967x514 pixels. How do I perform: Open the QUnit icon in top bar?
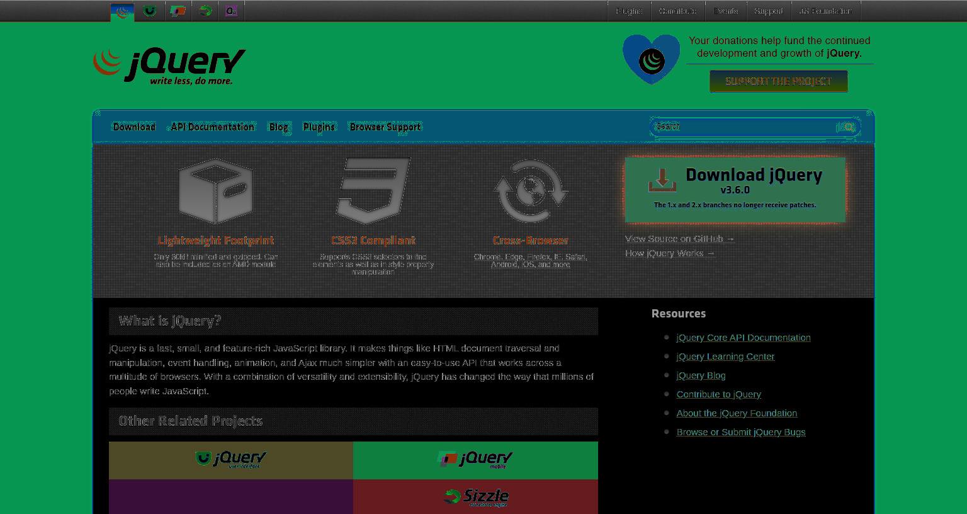(231, 11)
